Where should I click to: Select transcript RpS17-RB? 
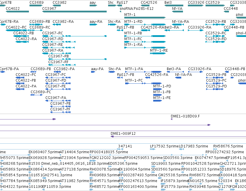[125, 27]
